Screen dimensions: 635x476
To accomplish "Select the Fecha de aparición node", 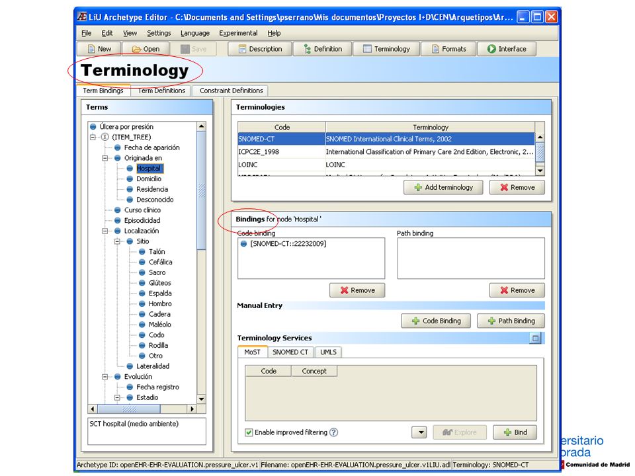I will point(152,147).
